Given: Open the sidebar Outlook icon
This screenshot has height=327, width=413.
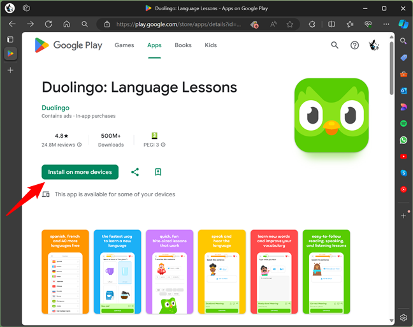Looking at the screenshot, I should 403,91.
